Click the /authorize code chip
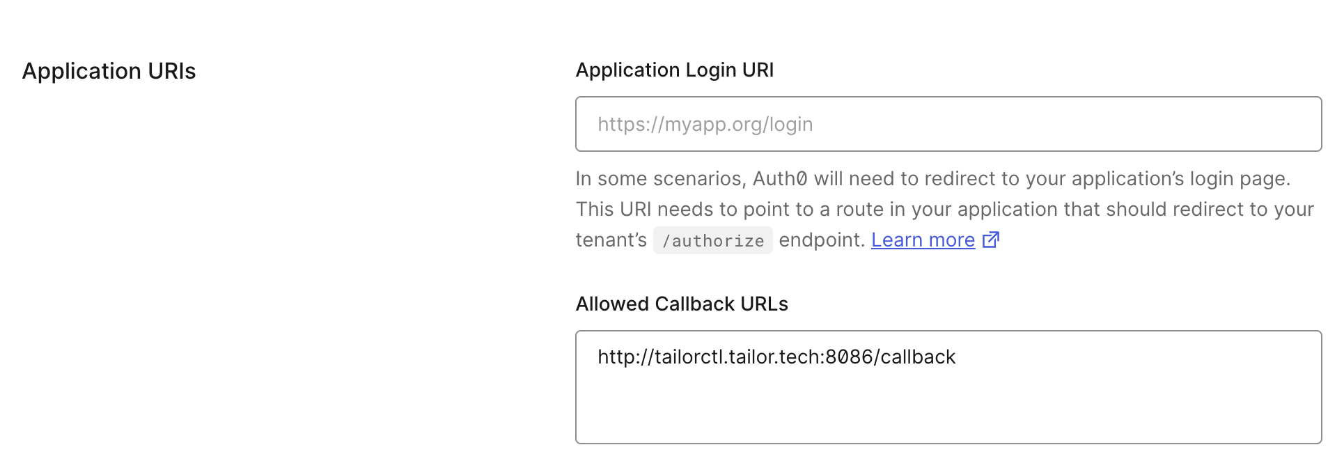 tap(712, 240)
